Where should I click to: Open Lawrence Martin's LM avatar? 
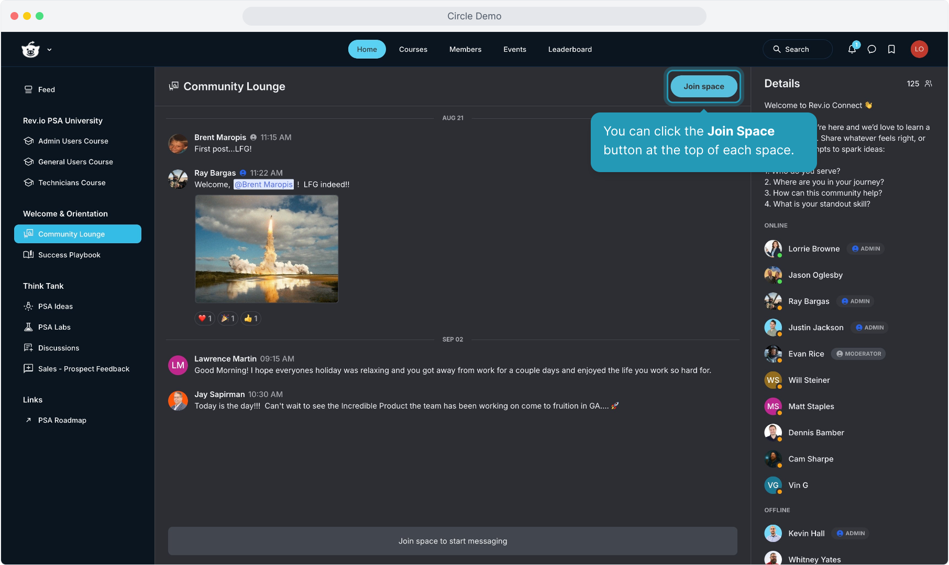click(178, 365)
